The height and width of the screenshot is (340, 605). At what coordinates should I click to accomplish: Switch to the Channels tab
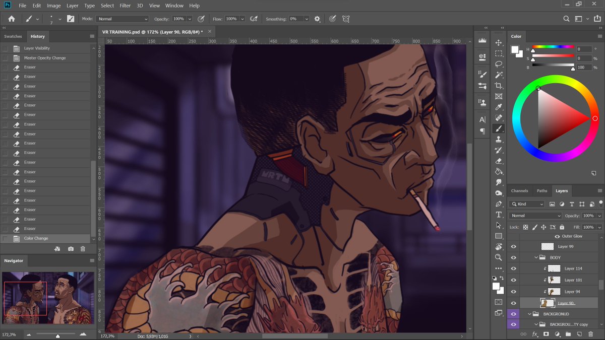coord(519,191)
